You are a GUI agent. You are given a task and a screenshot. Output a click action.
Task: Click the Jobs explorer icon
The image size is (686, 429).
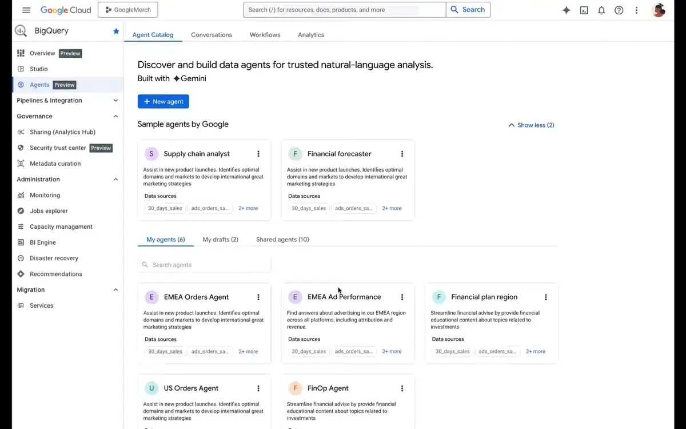pos(21,211)
